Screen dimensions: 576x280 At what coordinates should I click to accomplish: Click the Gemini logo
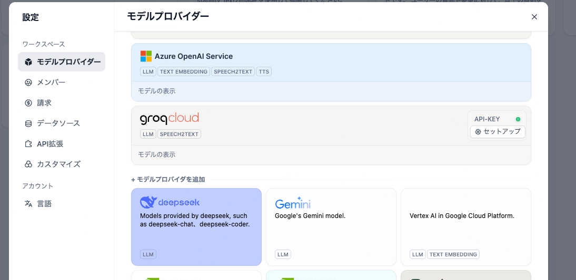[292, 203]
